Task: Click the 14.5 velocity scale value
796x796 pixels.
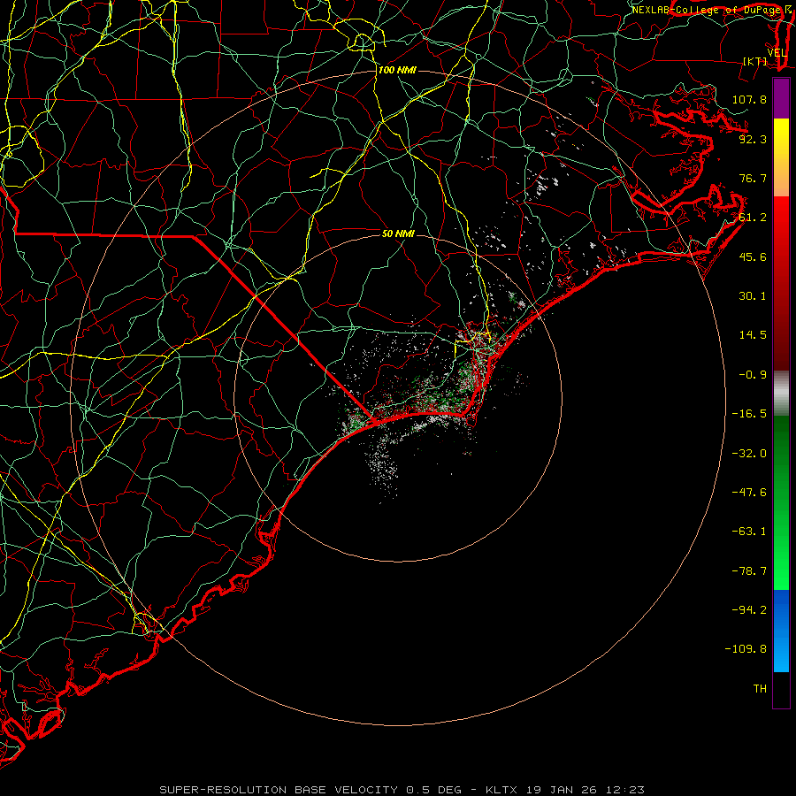Action: (753, 335)
